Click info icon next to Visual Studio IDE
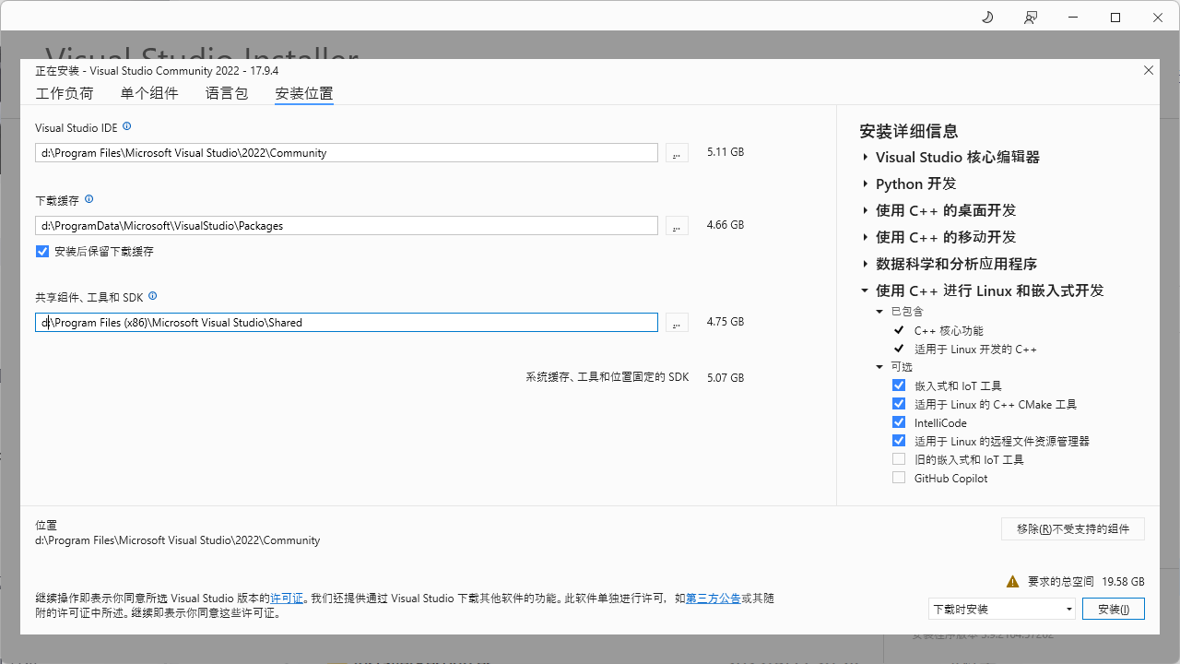The image size is (1180, 664). [127, 126]
